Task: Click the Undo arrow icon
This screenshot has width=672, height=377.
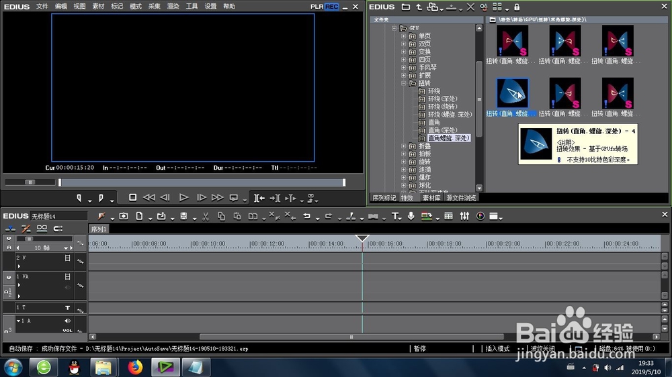Action: tap(306, 217)
